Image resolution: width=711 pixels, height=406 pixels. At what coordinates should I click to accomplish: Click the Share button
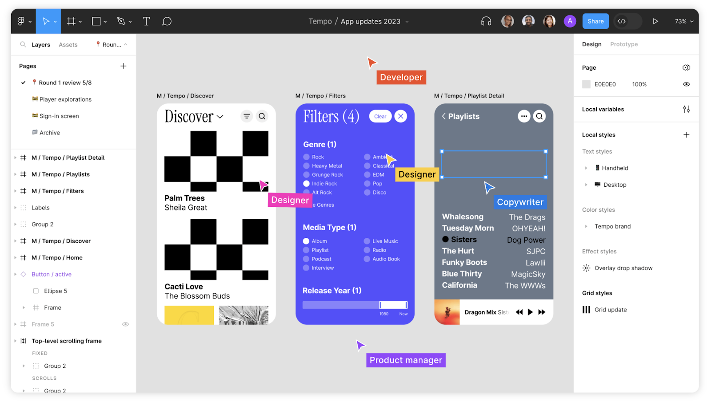point(595,21)
